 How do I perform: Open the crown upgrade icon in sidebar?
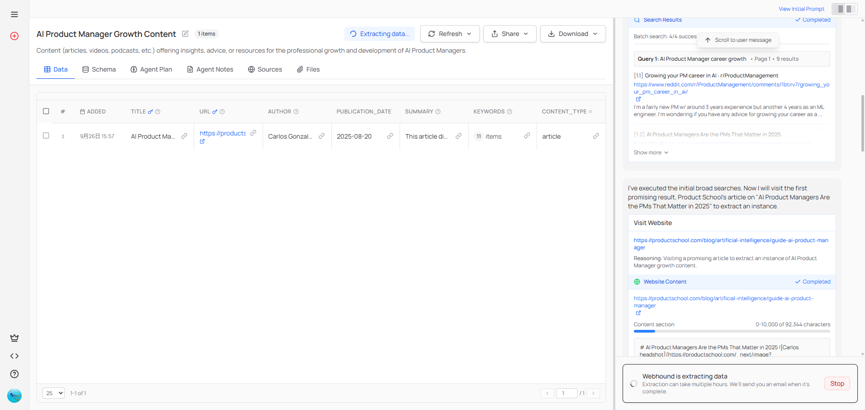(14, 338)
